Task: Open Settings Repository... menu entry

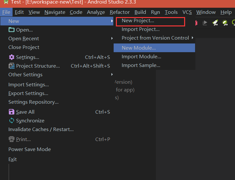Action: click(x=57, y=102)
